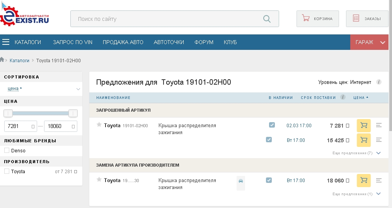Add the 18 060 offer to cart
392x208 pixels.
coord(363,181)
